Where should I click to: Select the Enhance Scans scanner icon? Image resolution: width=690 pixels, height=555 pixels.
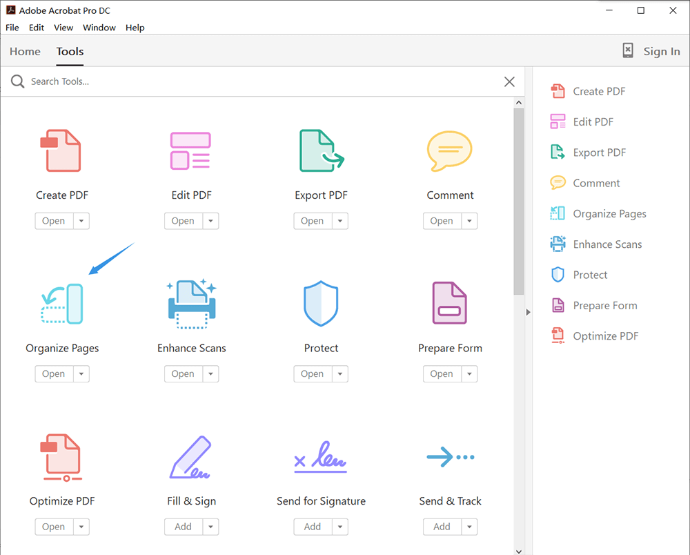tap(191, 303)
